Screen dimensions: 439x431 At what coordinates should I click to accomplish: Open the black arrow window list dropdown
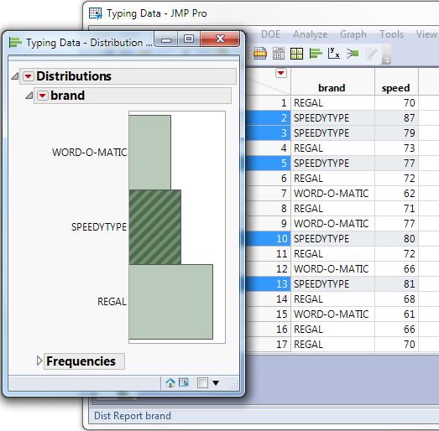pyautogui.click(x=216, y=383)
